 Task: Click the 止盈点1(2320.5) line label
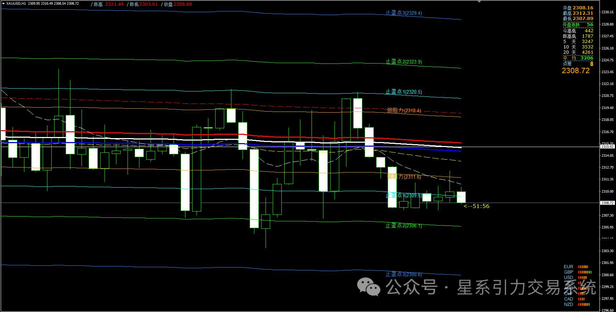click(404, 92)
